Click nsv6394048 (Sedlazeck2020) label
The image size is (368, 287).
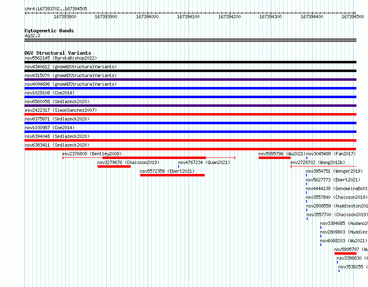click(x=57, y=136)
